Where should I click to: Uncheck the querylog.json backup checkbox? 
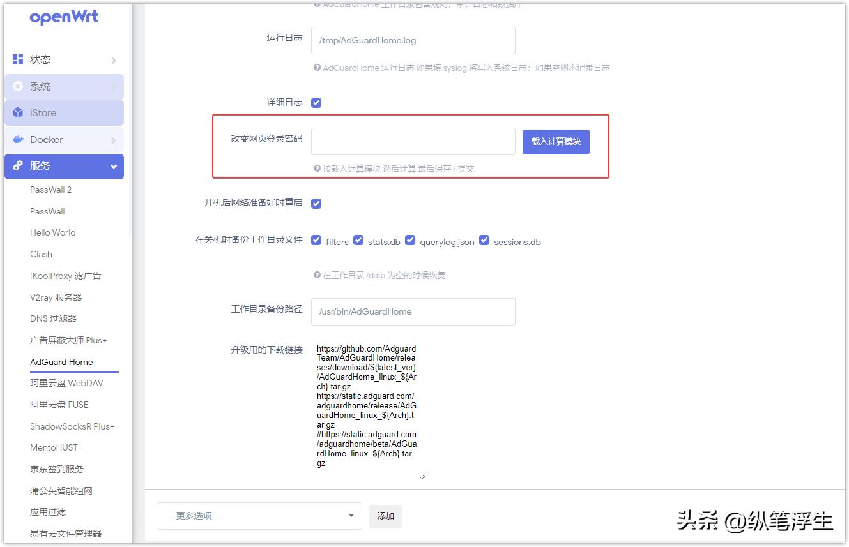411,240
